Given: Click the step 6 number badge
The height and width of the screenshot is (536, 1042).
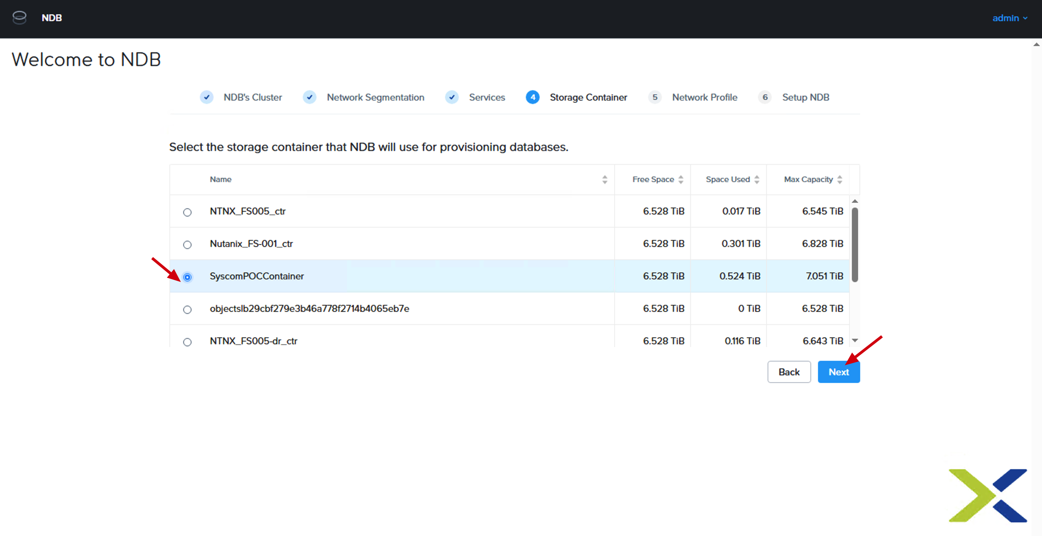Looking at the screenshot, I should 765,97.
